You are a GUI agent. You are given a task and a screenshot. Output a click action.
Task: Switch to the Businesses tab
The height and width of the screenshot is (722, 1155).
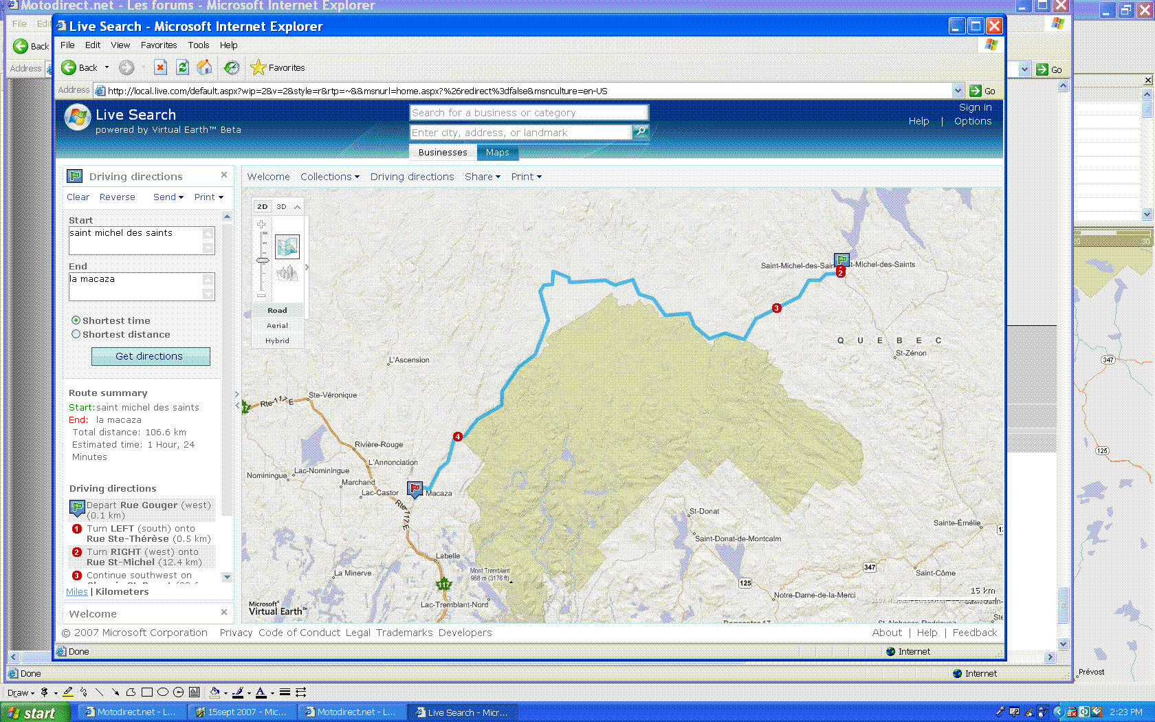[443, 152]
